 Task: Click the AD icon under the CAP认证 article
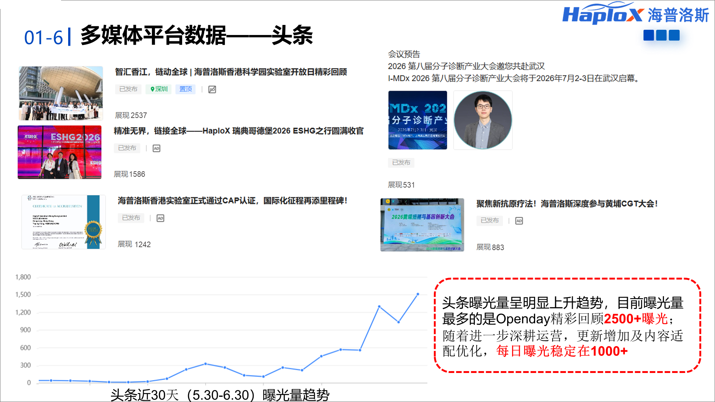(x=161, y=218)
